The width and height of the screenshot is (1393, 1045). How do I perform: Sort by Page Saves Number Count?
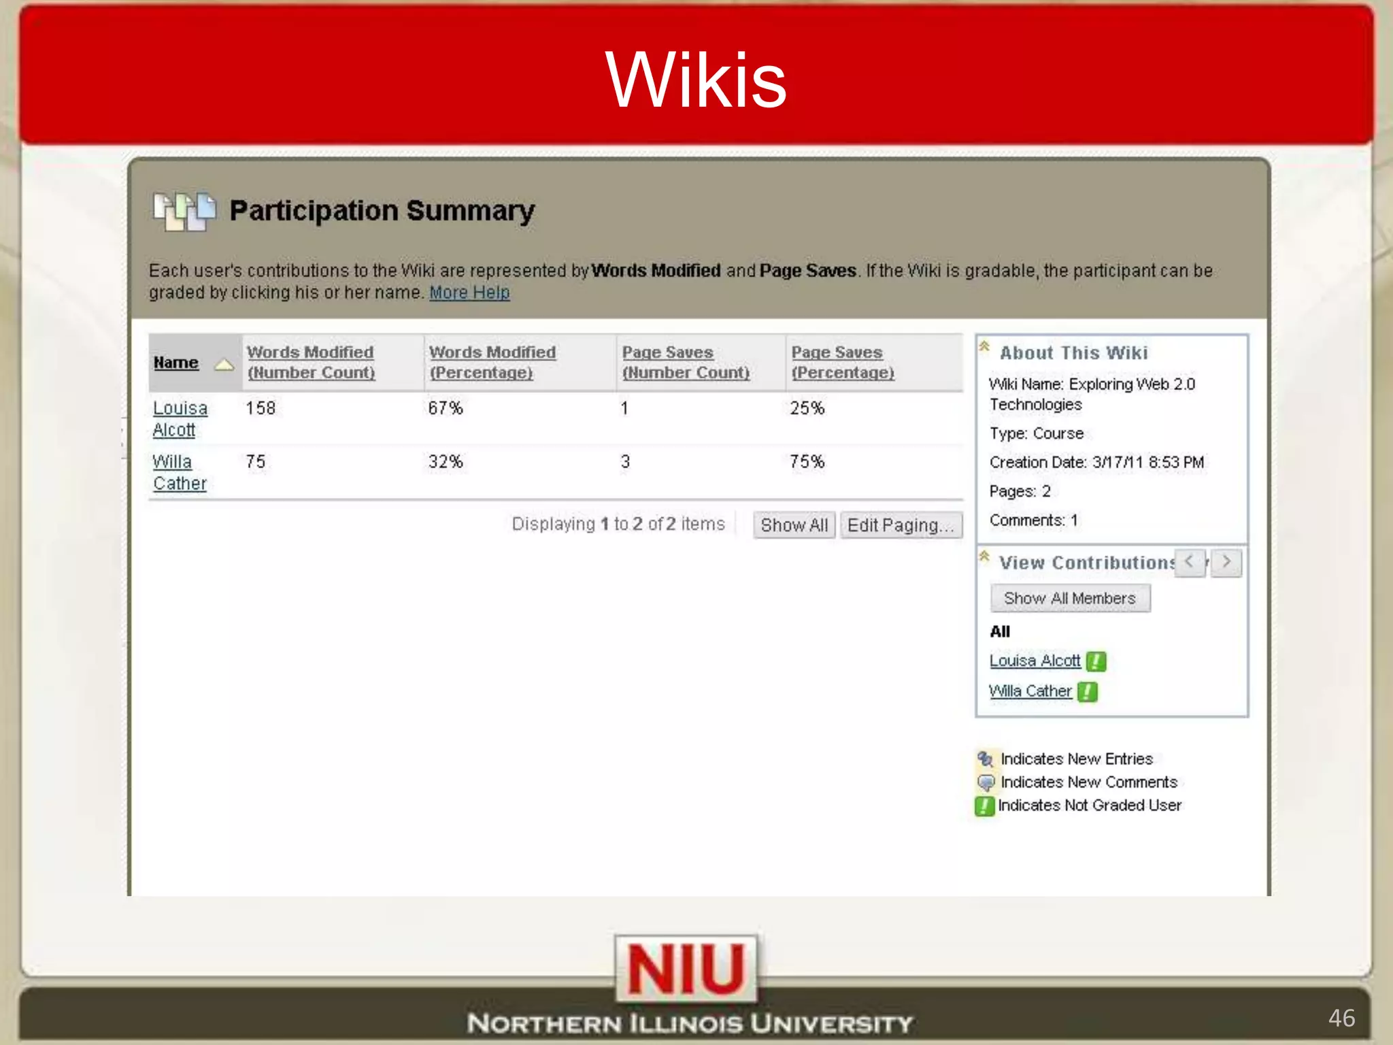coord(686,363)
